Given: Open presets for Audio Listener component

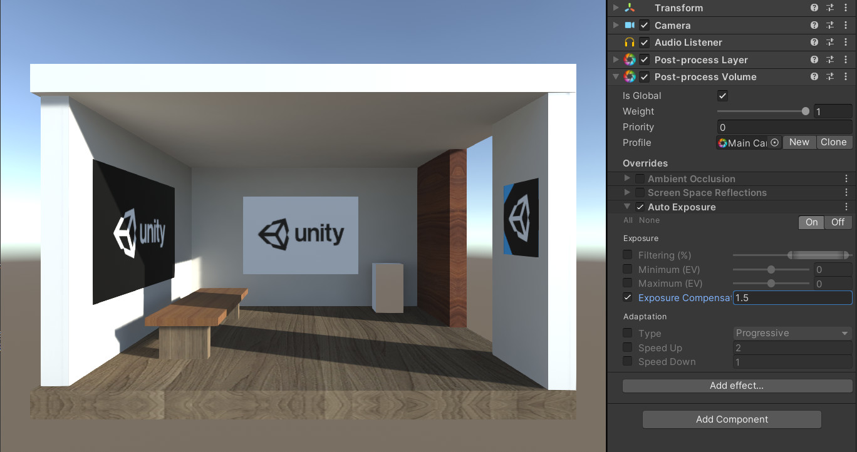Looking at the screenshot, I should tap(830, 43).
